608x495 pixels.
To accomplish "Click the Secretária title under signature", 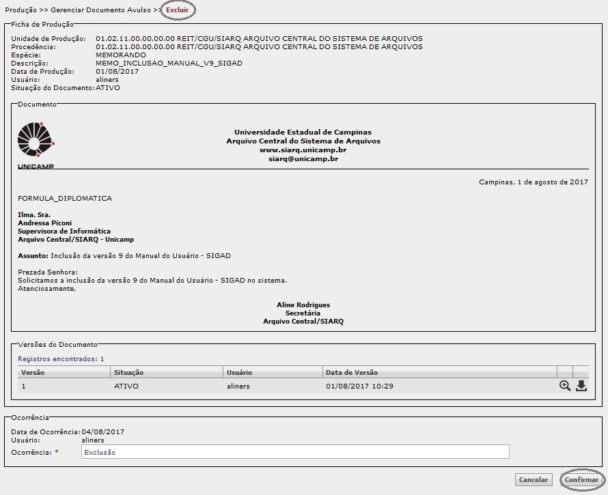I will click(x=303, y=313).
